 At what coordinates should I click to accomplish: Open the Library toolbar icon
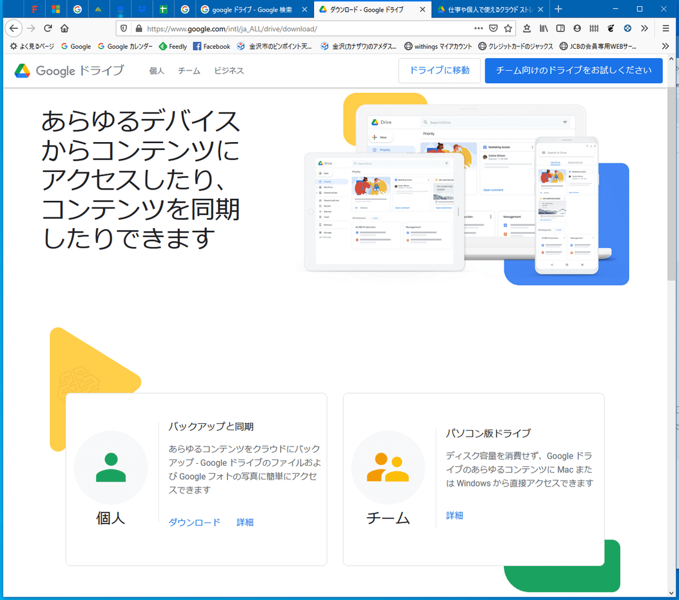pyautogui.click(x=543, y=28)
